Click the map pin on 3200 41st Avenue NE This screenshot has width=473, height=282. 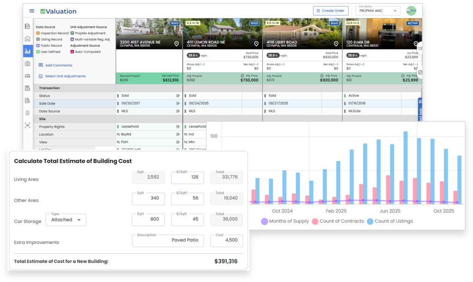pyautogui.click(x=176, y=43)
